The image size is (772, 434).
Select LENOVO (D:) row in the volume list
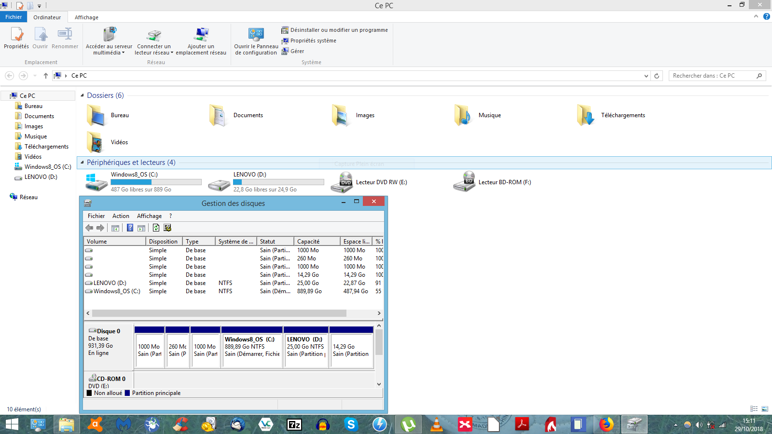(234, 283)
